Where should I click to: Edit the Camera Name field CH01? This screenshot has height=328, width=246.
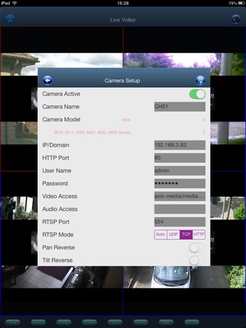coord(180,107)
